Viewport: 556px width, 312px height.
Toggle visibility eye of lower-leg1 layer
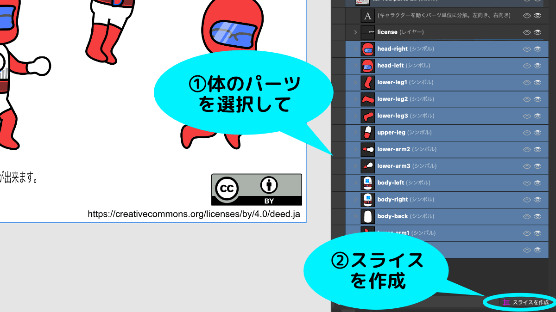(x=537, y=82)
